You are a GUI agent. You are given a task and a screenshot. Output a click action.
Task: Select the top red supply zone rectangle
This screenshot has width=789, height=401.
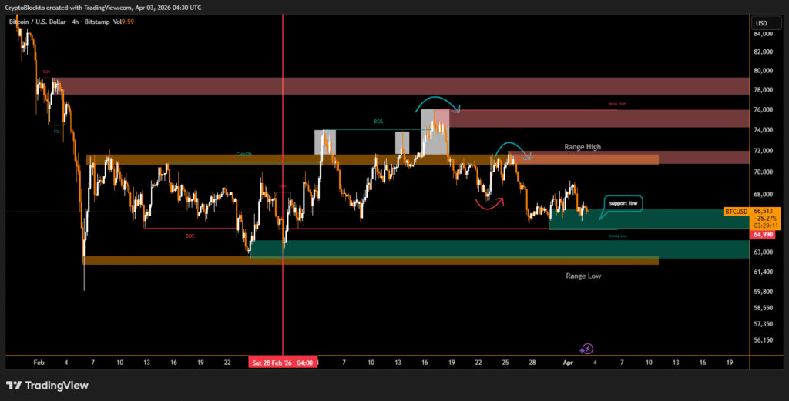point(401,85)
